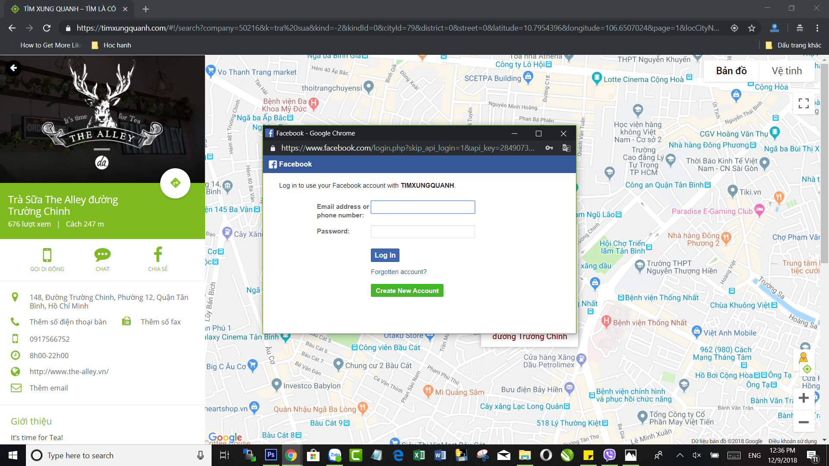Image resolution: width=829 pixels, height=466 pixels.
Task: Open the Hoc hanh bookmarks folder
Action: click(111, 45)
